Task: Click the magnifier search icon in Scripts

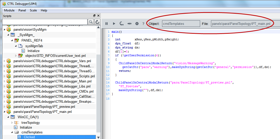Action: (x=91, y=22)
